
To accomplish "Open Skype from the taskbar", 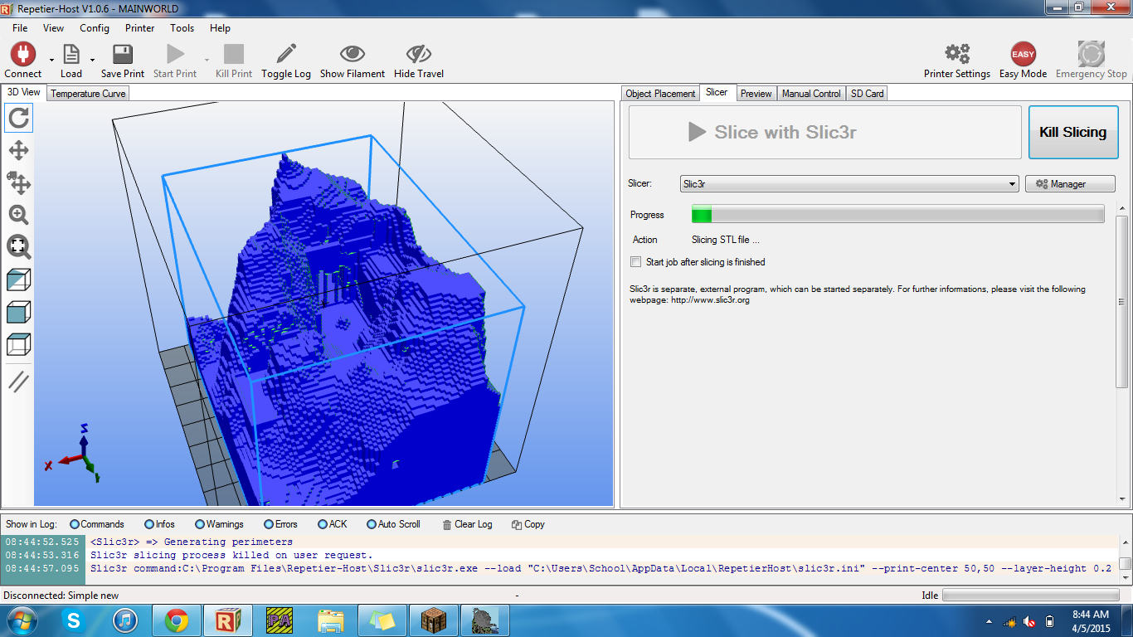I will [x=75, y=620].
